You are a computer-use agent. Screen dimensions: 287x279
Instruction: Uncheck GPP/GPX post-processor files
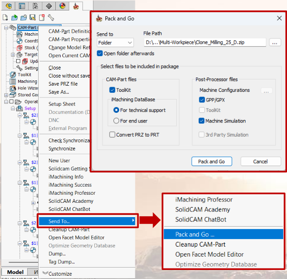click(202, 100)
